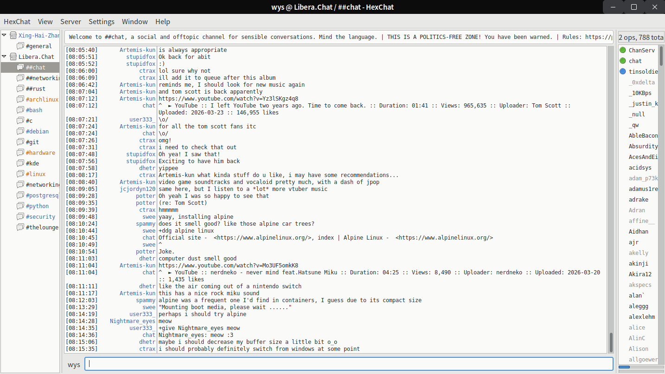This screenshot has width=665, height=374.
Task: Open the HexChat menu
Action: pyautogui.click(x=17, y=21)
